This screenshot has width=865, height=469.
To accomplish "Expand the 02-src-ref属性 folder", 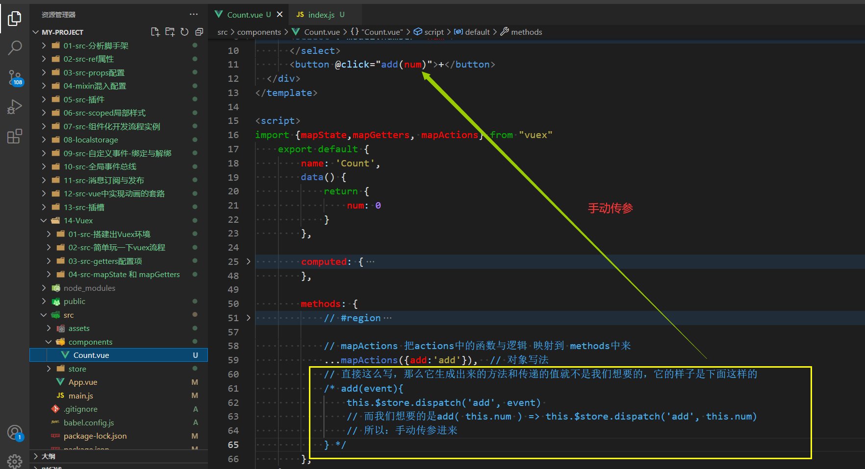I will pos(119,59).
